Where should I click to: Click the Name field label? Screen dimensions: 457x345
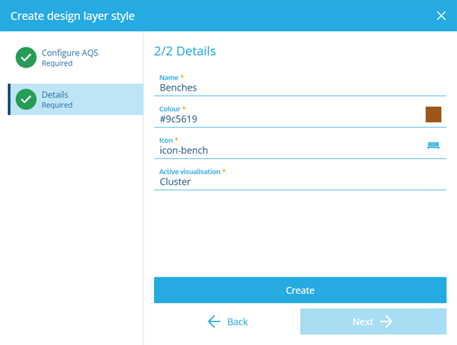[169, 77]
